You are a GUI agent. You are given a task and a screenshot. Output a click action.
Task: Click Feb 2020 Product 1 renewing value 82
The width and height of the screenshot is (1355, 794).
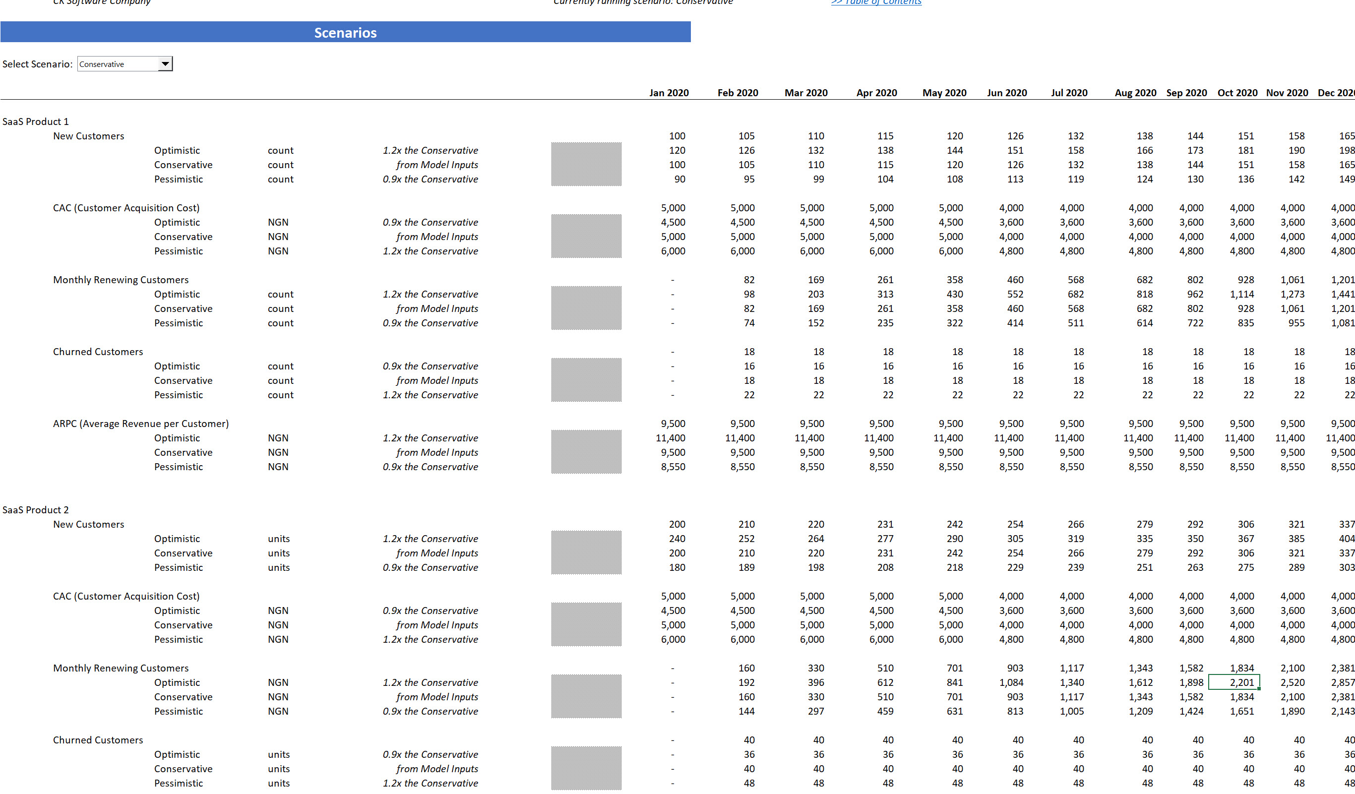[748, 280]
